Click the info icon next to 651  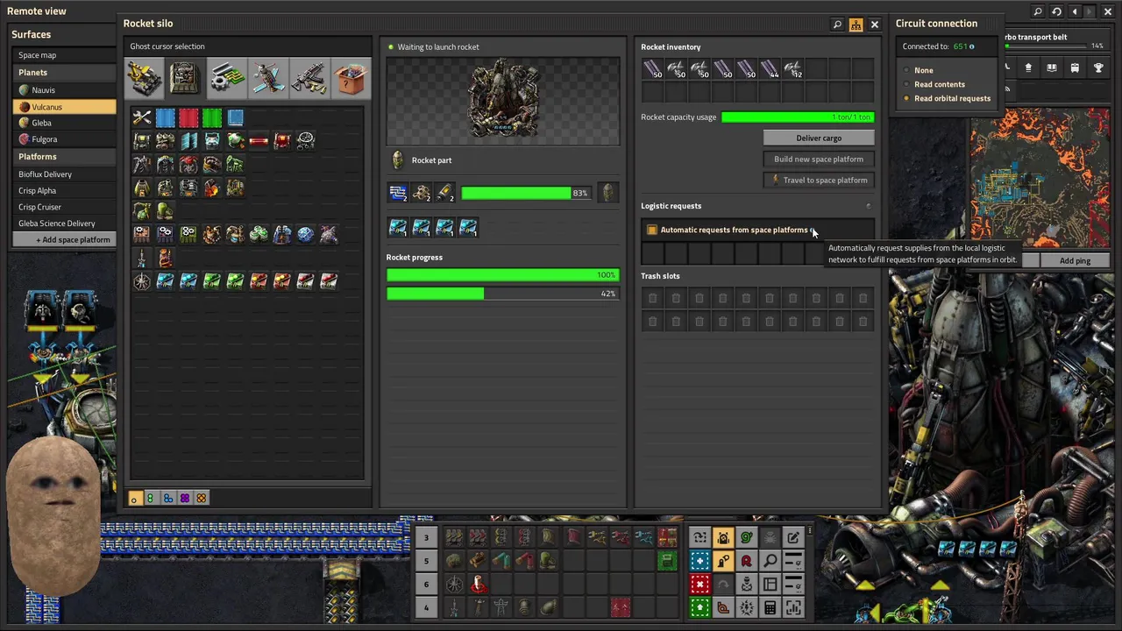(x=971, y=46)
